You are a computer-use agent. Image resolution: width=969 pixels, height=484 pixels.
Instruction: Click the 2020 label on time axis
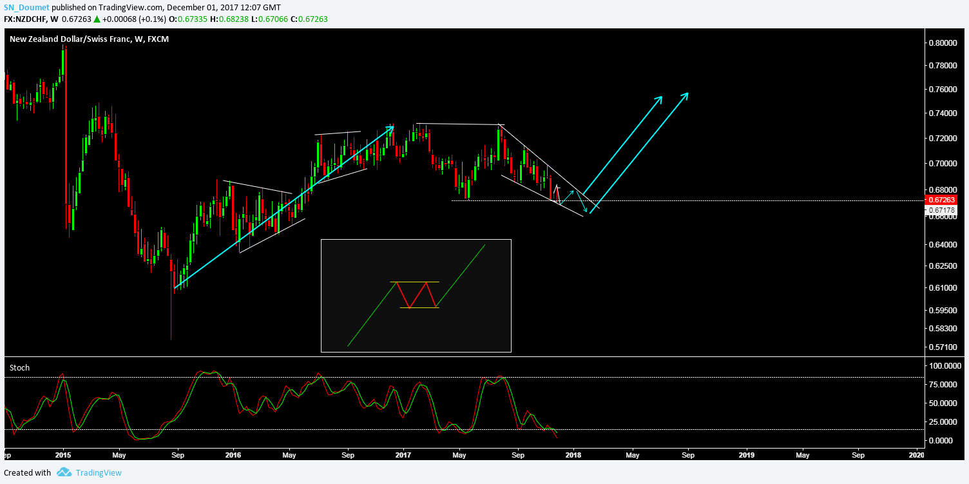[x=916, y=455]
